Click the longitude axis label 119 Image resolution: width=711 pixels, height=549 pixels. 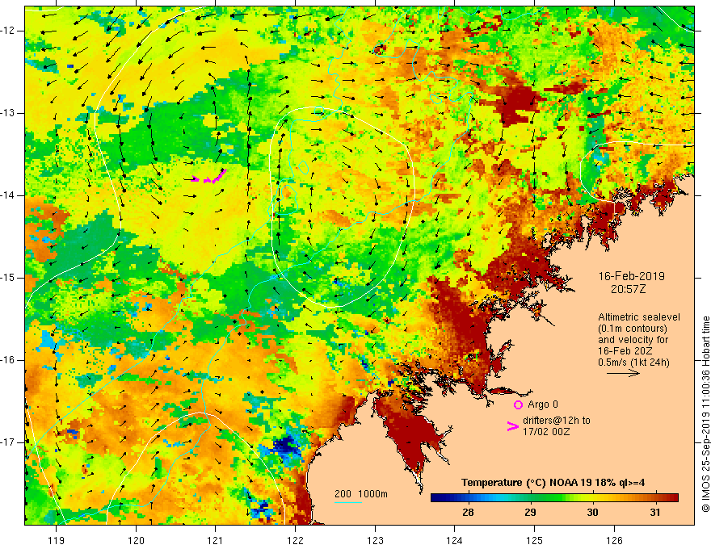tap(57, 540)
